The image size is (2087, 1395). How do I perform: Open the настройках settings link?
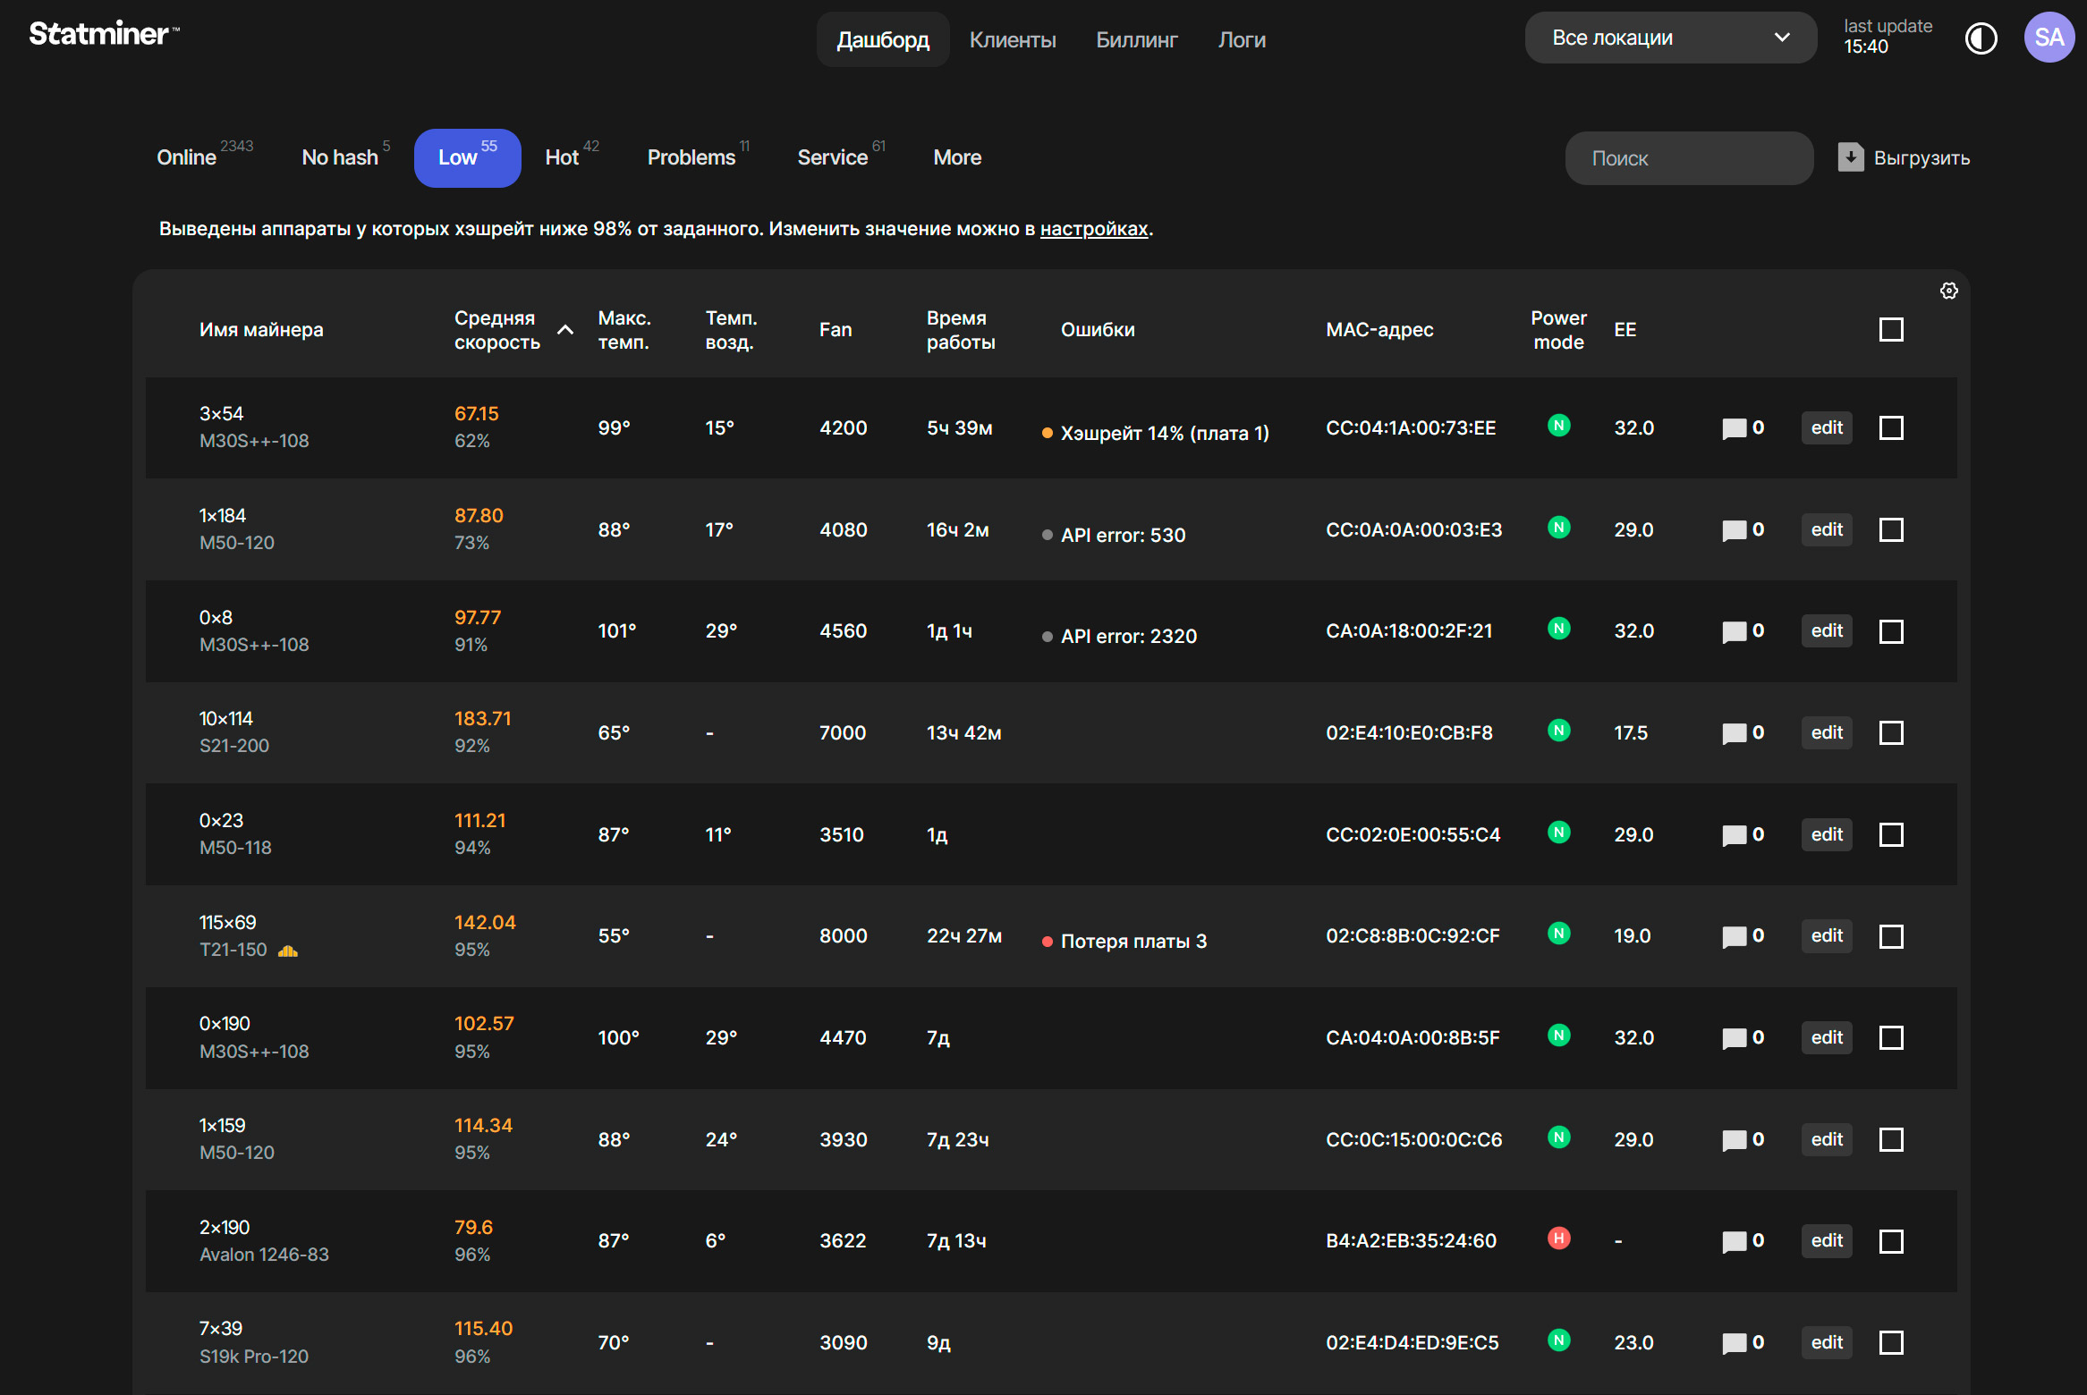coord(1093,229)
